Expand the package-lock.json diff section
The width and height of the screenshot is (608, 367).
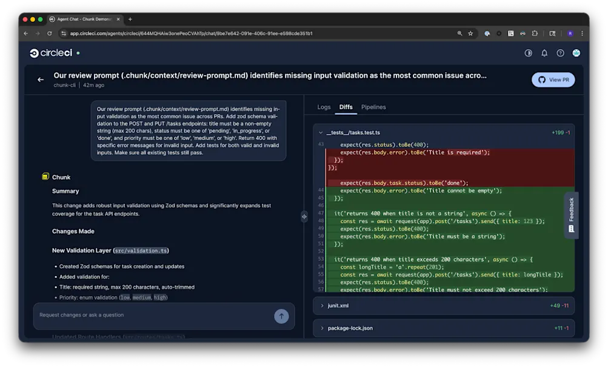tap(322, 328)
